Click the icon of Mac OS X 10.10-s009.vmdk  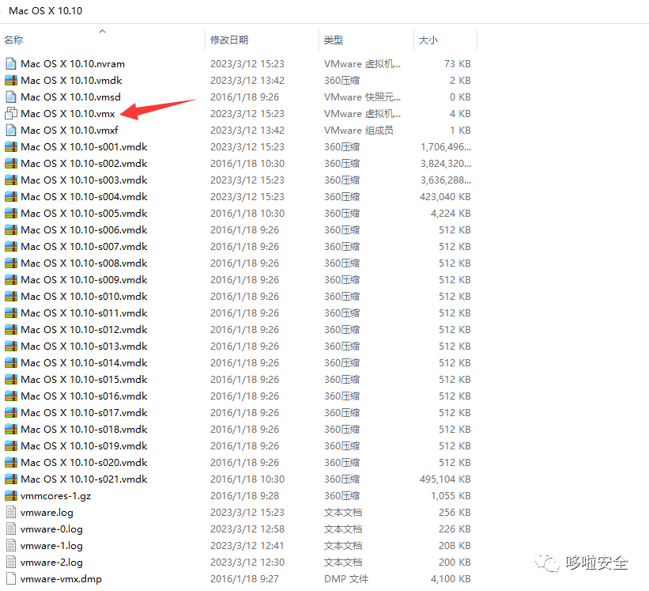pyautogui.click(x=11, y=280)
